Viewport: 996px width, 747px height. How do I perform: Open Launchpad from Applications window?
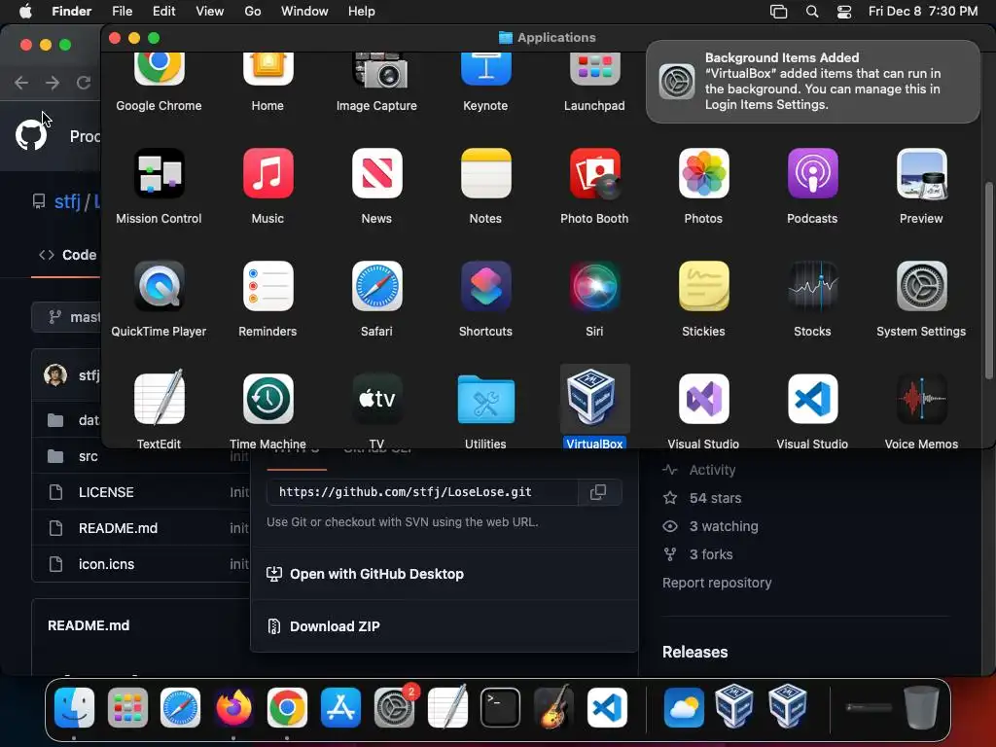pos(594,69)
